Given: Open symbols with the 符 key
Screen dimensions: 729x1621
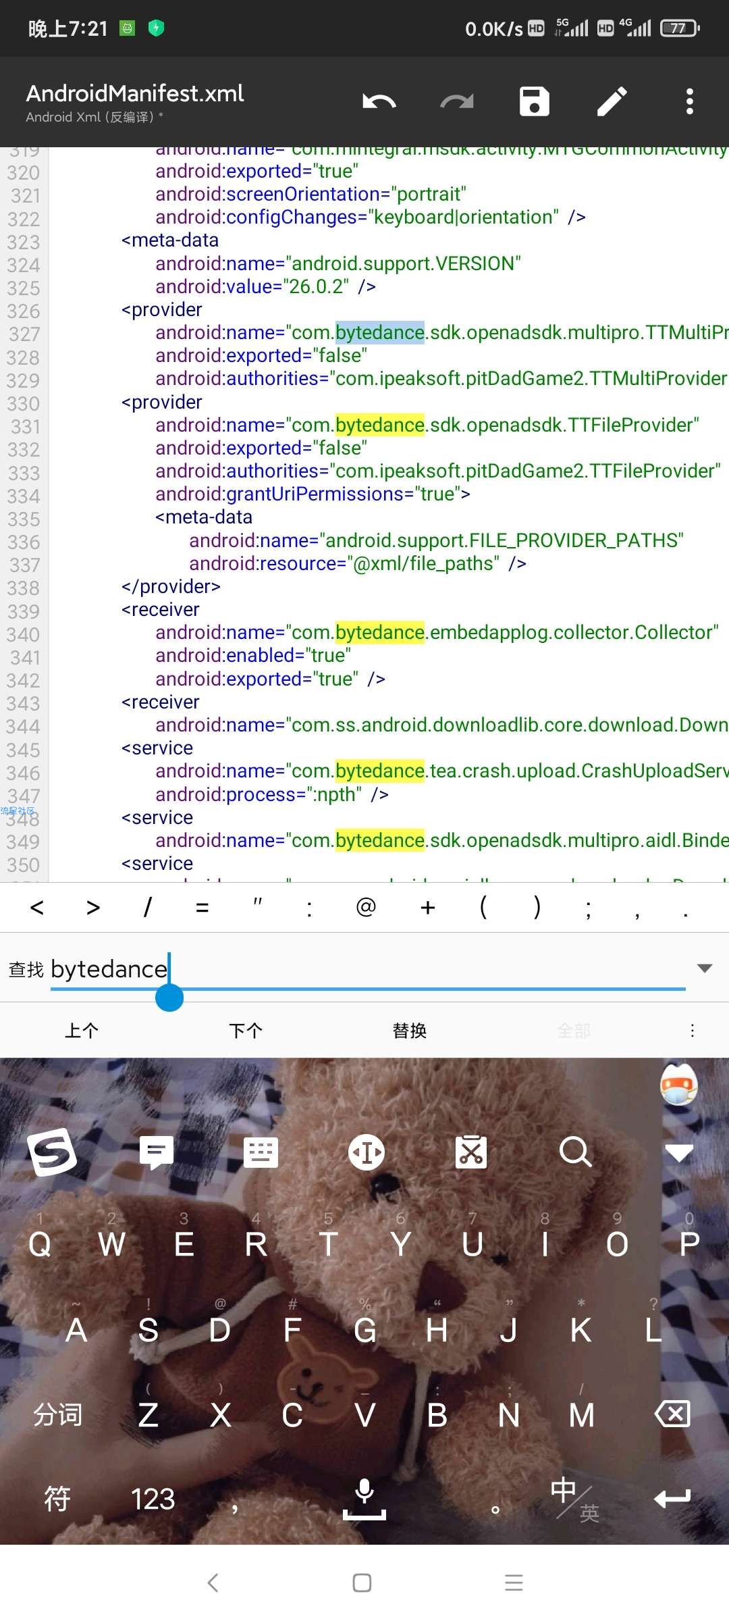Looking at the screenshot, I should [57, 1498].
